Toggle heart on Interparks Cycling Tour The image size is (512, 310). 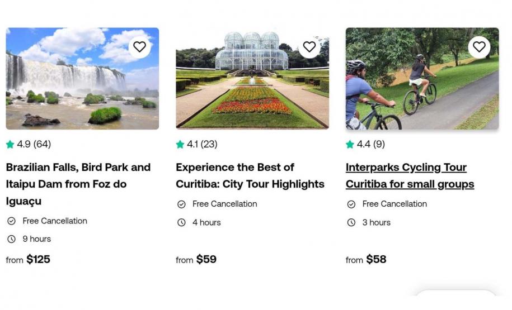coord(479,47)
